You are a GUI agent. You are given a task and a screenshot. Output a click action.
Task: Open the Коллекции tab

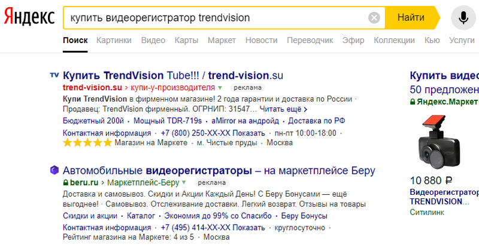tap(395, 40)
